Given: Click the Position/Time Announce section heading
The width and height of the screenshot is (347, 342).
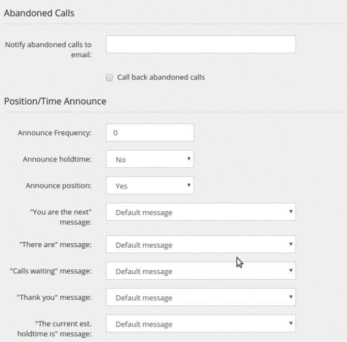Looking at the screenshot, I should (x=55, y=102).
